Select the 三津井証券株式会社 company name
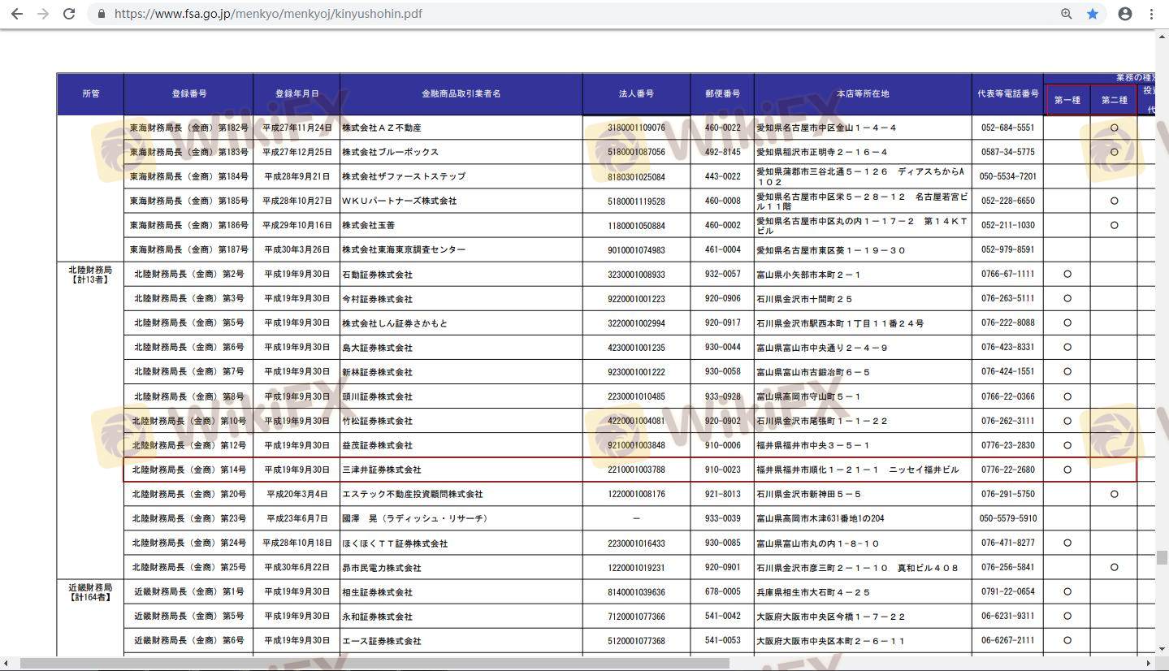Viewport: 1169px width, 671px height. 382,470
